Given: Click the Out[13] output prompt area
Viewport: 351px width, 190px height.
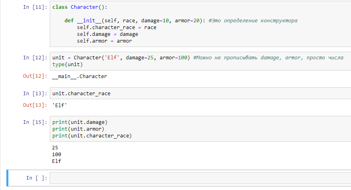Looking at the screenshot, I should [x=35, y=105].
